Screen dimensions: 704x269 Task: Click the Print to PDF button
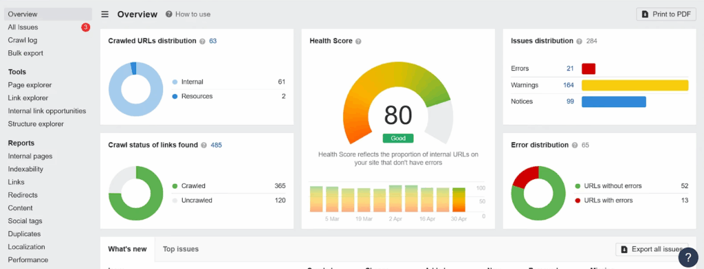666,14
